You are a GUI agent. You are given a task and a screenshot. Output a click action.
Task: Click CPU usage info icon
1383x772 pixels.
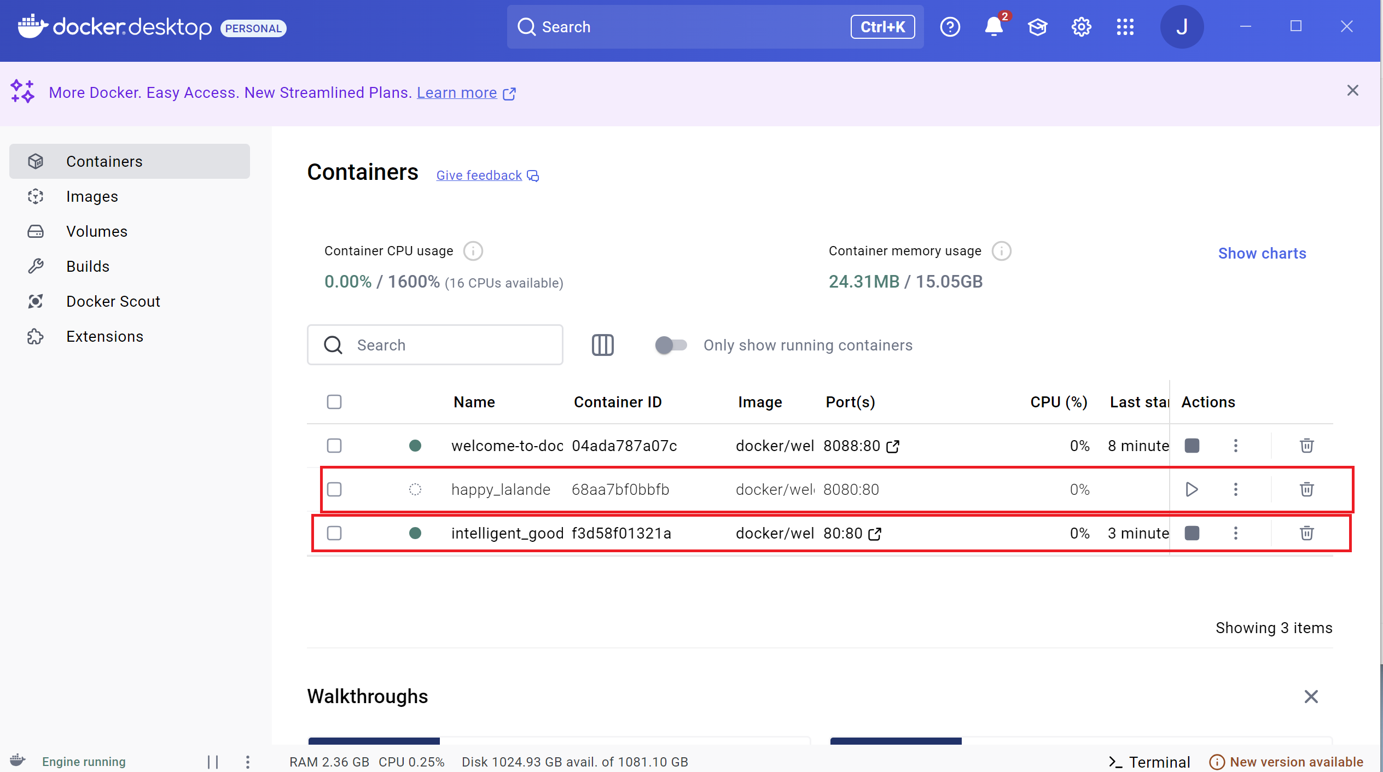(x=473, y=251)
